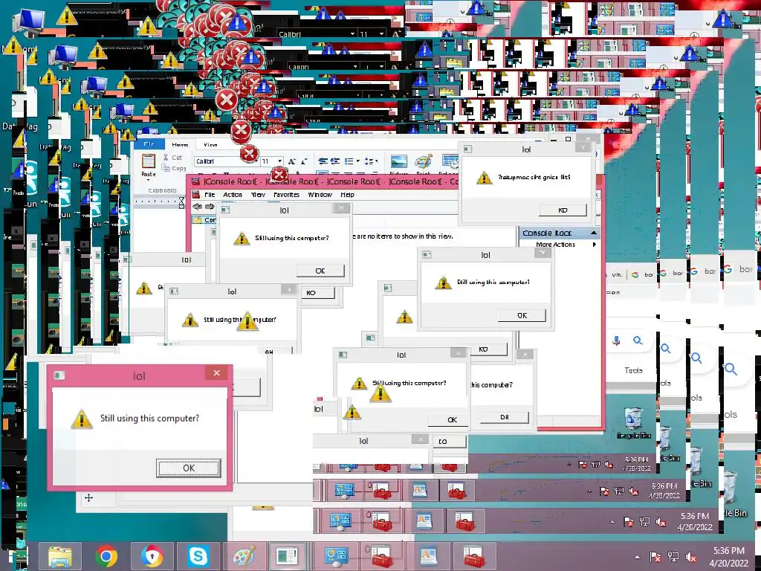Image resolution: width=761 pixels, height=571 pixels.
Task: Click the Paste clipboard icon in WordPad
Action: point(148,161)
